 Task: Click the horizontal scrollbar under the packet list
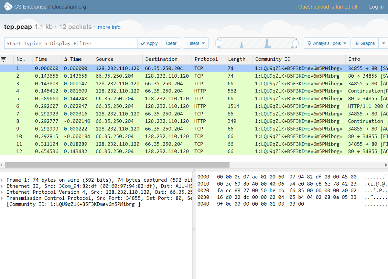click(x=117, y=165)
